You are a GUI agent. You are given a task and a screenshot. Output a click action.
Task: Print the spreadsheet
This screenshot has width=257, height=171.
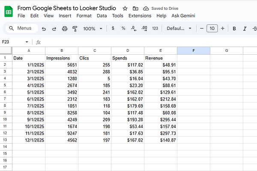[x=65, y=29]
